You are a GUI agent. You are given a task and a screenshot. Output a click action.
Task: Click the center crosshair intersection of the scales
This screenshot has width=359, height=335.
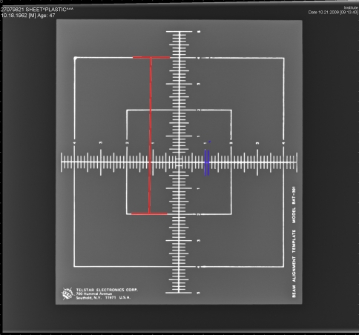pyautogui.click(x=179, y=162)
